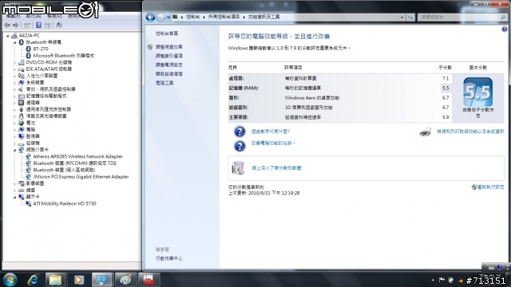This screenshot has width=511, height=287.
Task: Click DVD/CD-ROM drive category icon
Action: point(22,62)
